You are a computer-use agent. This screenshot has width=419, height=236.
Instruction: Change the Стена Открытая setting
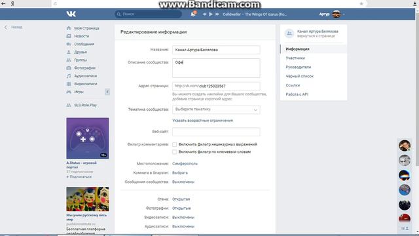[x=181, y=199]
